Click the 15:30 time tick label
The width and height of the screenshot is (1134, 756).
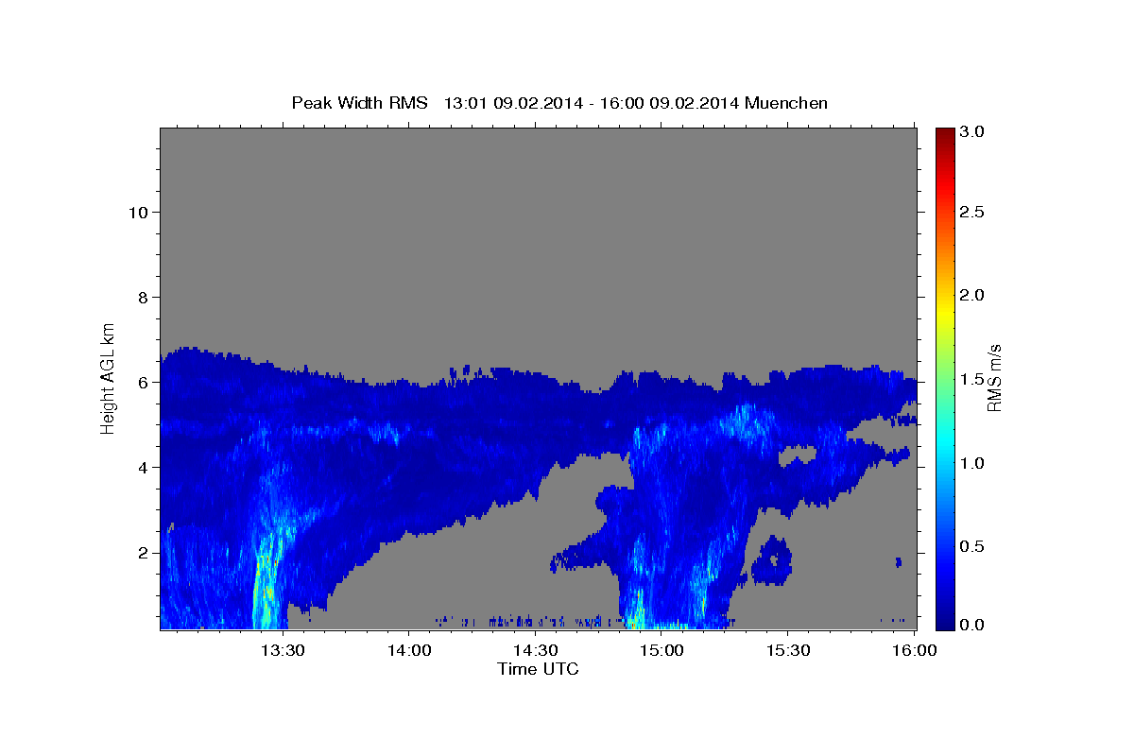pyautogui.click(x=787, y=650)
